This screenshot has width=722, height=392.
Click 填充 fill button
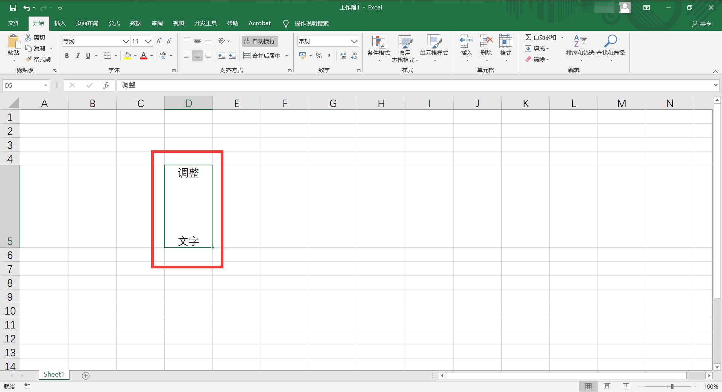pos(537,48)
